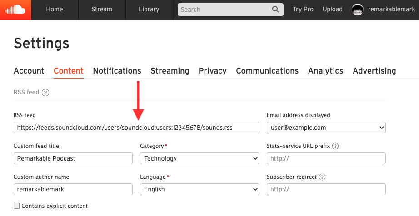Click the Subscriber redirect field
Viewport: 419px width, 216px height.
tap(326, 189)
